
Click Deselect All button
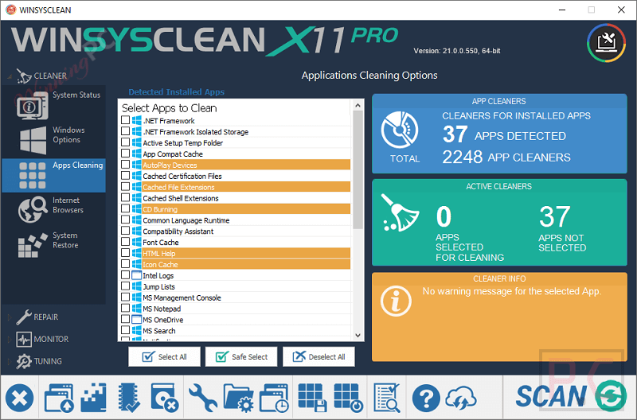[x=318, y=356]
